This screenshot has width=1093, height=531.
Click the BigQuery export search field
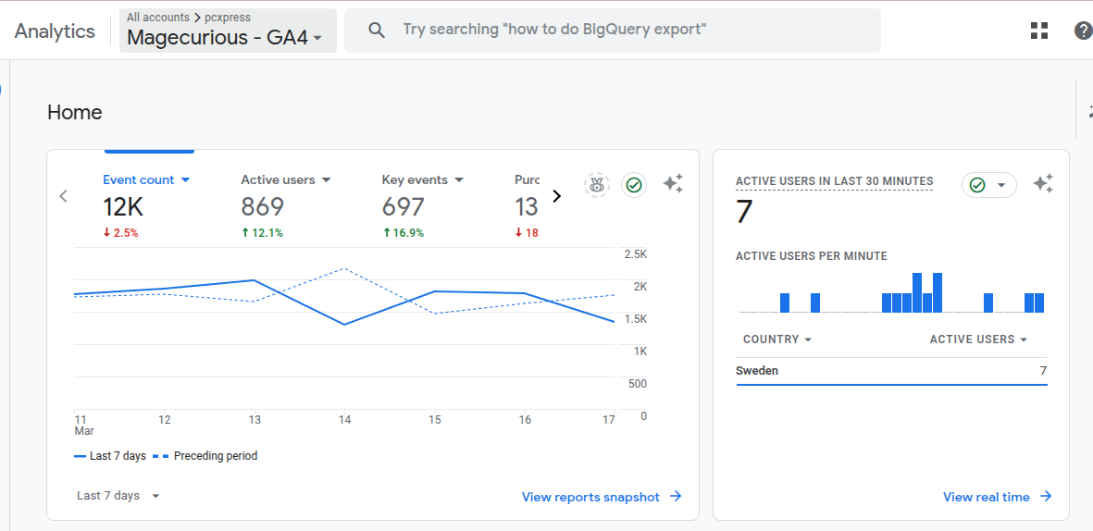click(x=611, y=31)
